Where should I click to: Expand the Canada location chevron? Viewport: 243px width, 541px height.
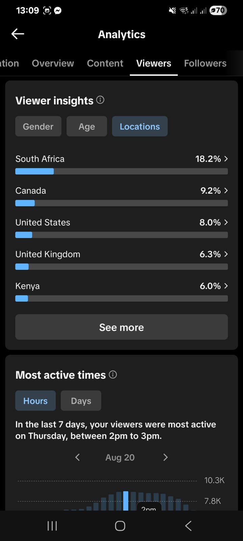pyautogui.click(x=226, y=190)
